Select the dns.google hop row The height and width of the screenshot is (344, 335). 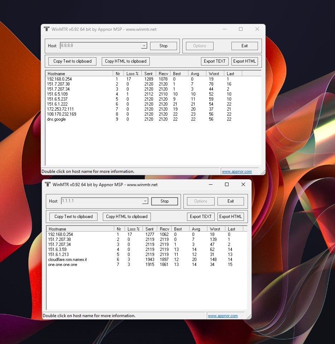(57, 120)
